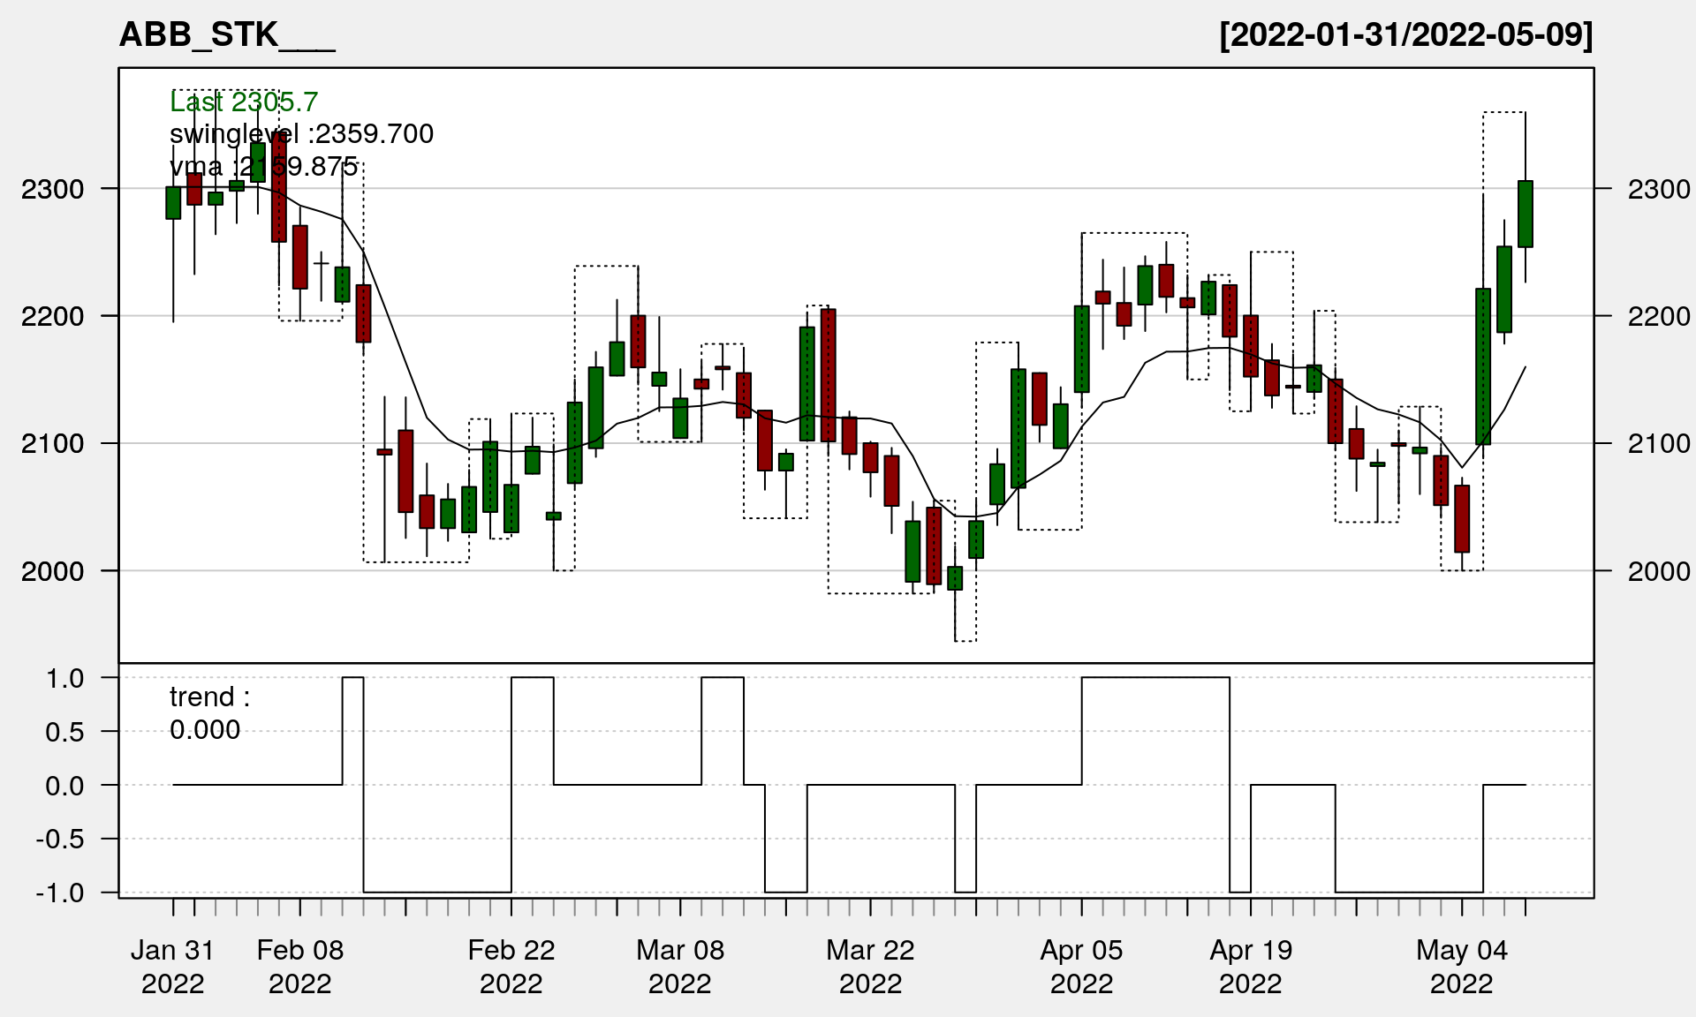Click the swinglevel 2359.700 text
1696x1017 pixels.
coord(301,134)
